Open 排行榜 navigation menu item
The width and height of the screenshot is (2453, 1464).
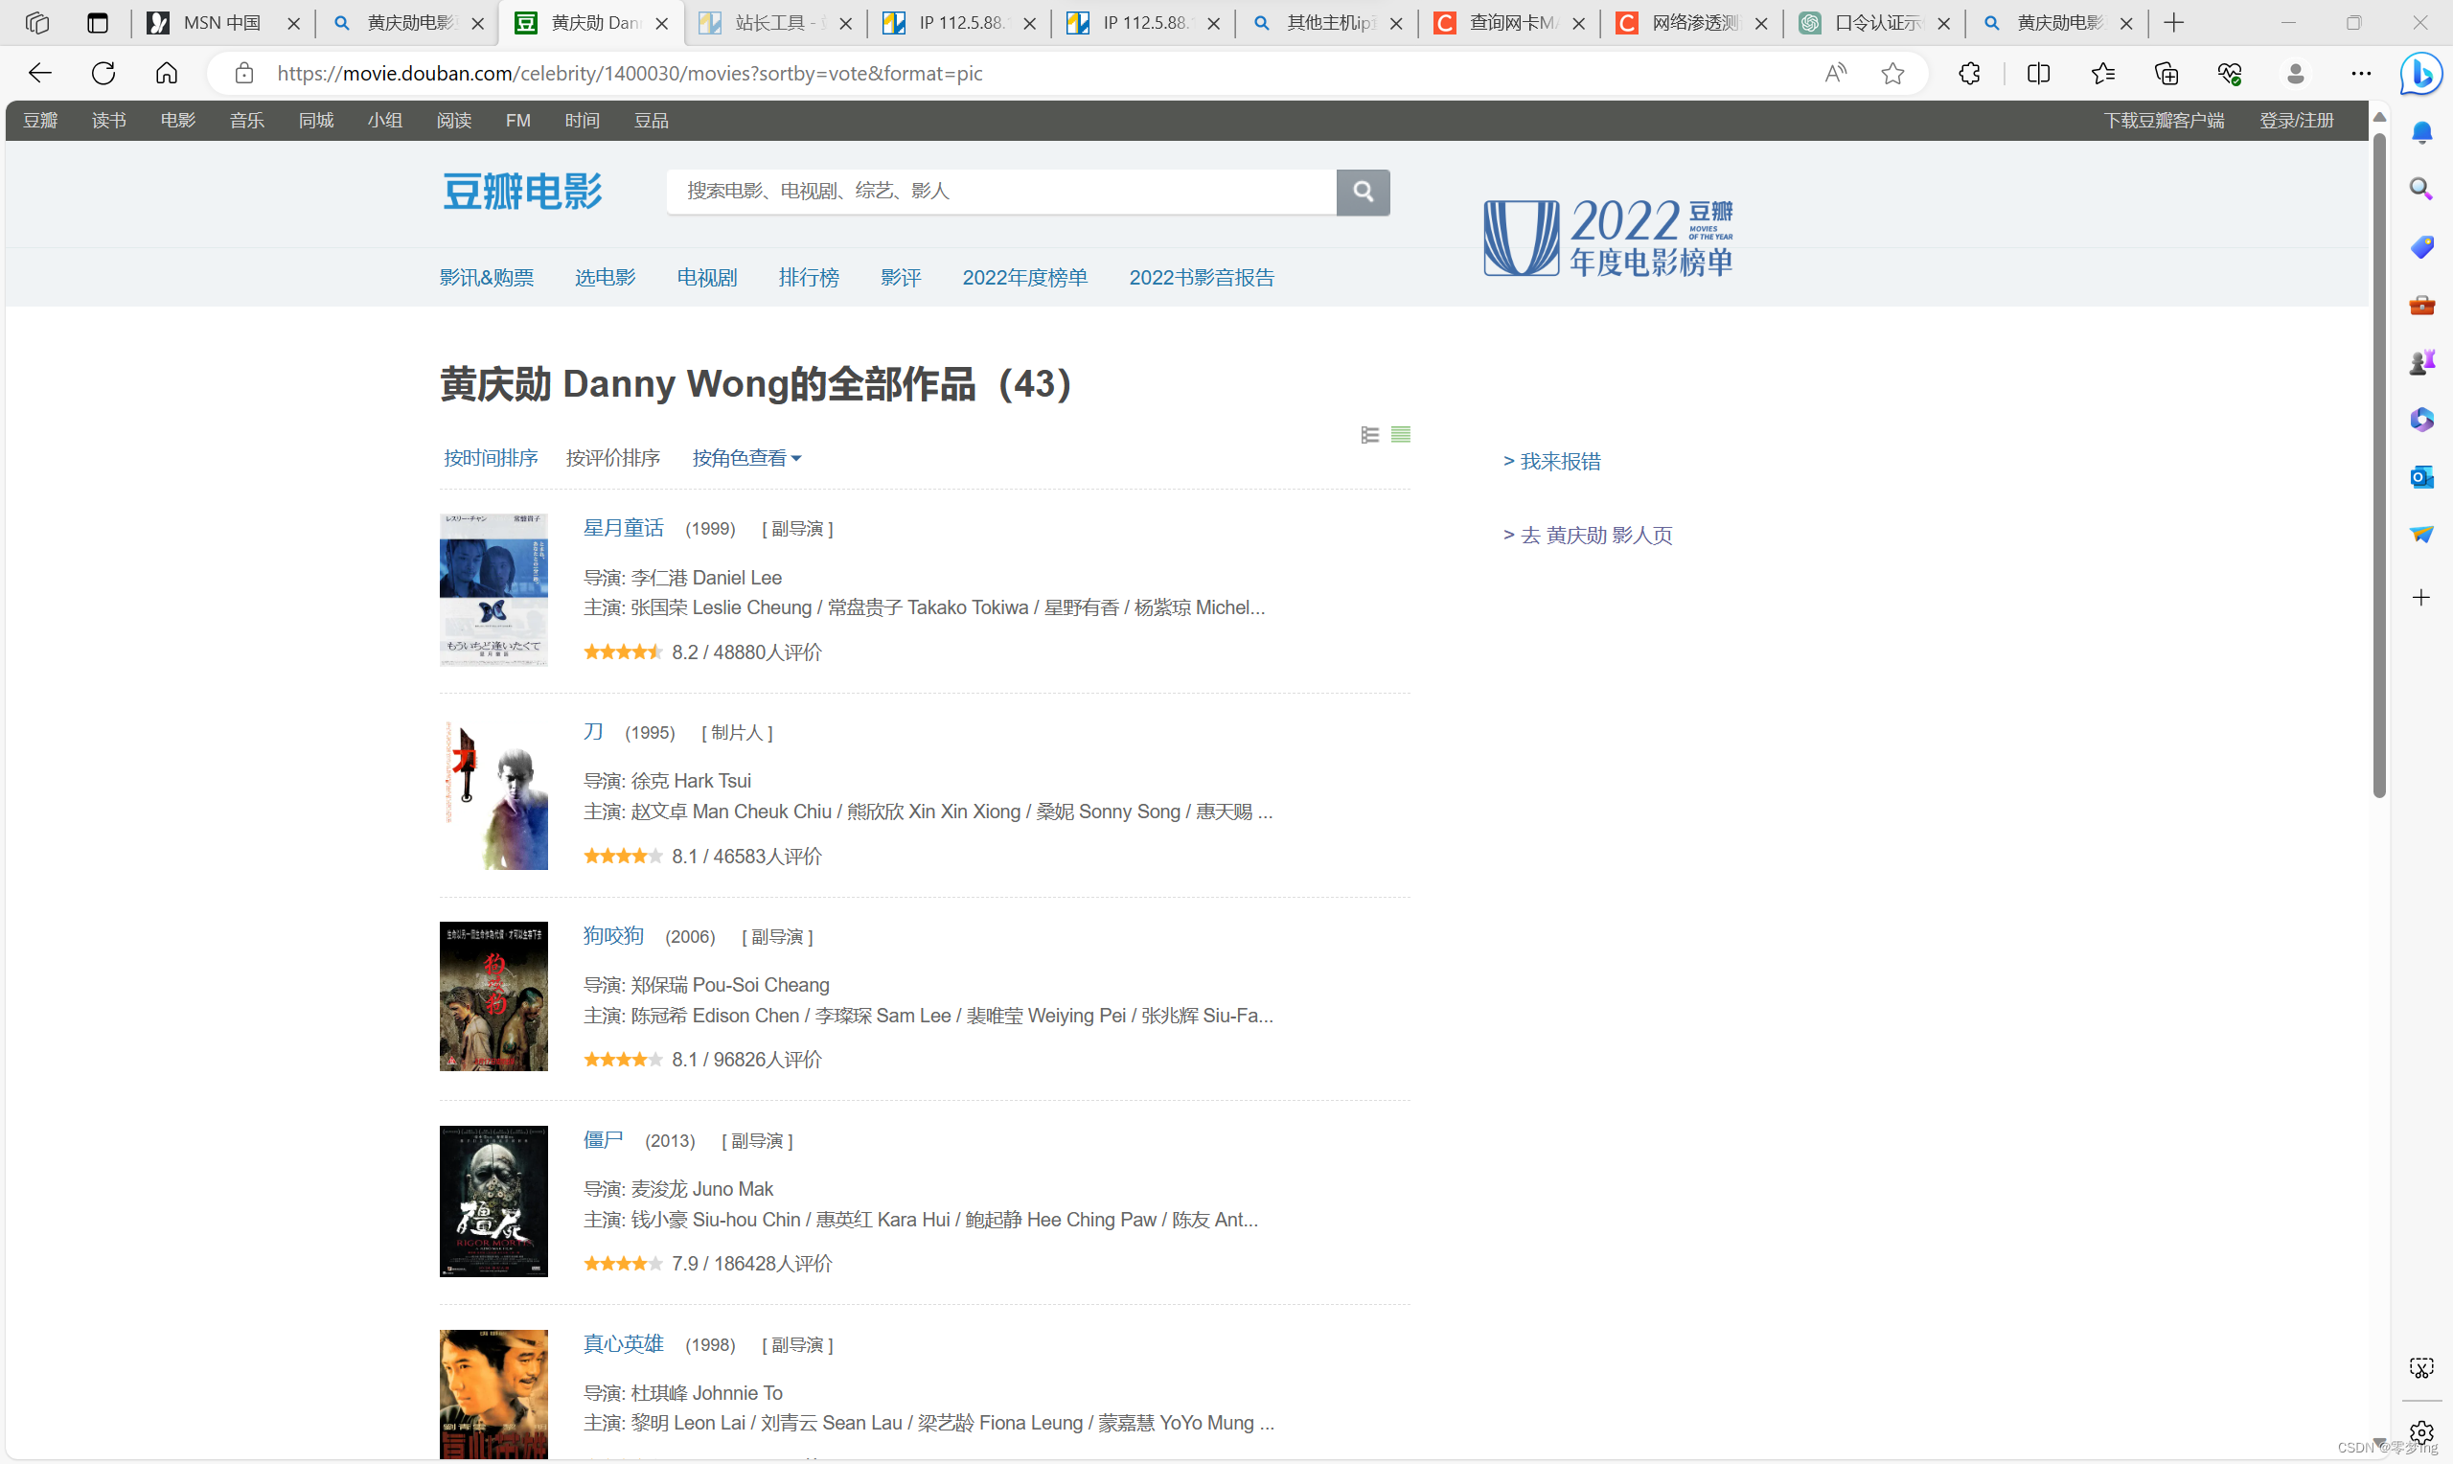[x=808, y=277]
